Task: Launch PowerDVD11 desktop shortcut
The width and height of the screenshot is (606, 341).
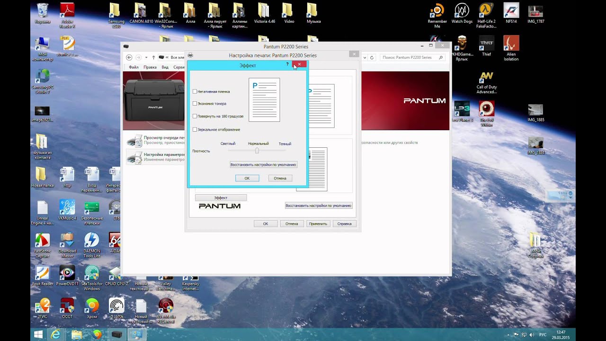Action: coord(67,276)
